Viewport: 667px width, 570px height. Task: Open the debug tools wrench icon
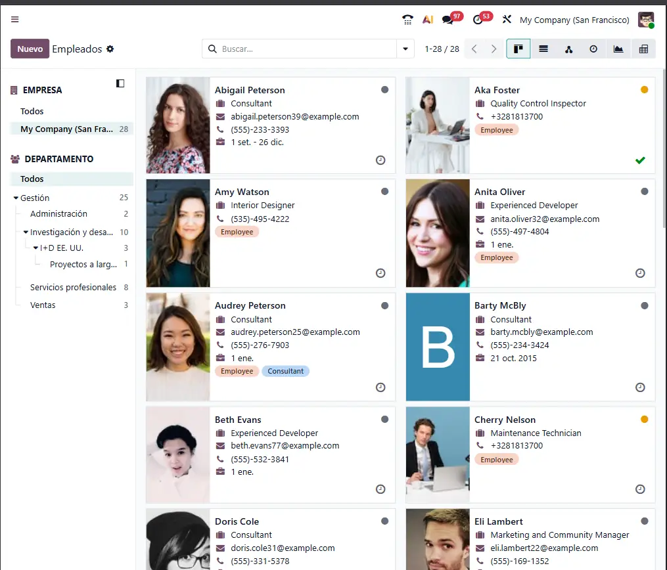507,20
